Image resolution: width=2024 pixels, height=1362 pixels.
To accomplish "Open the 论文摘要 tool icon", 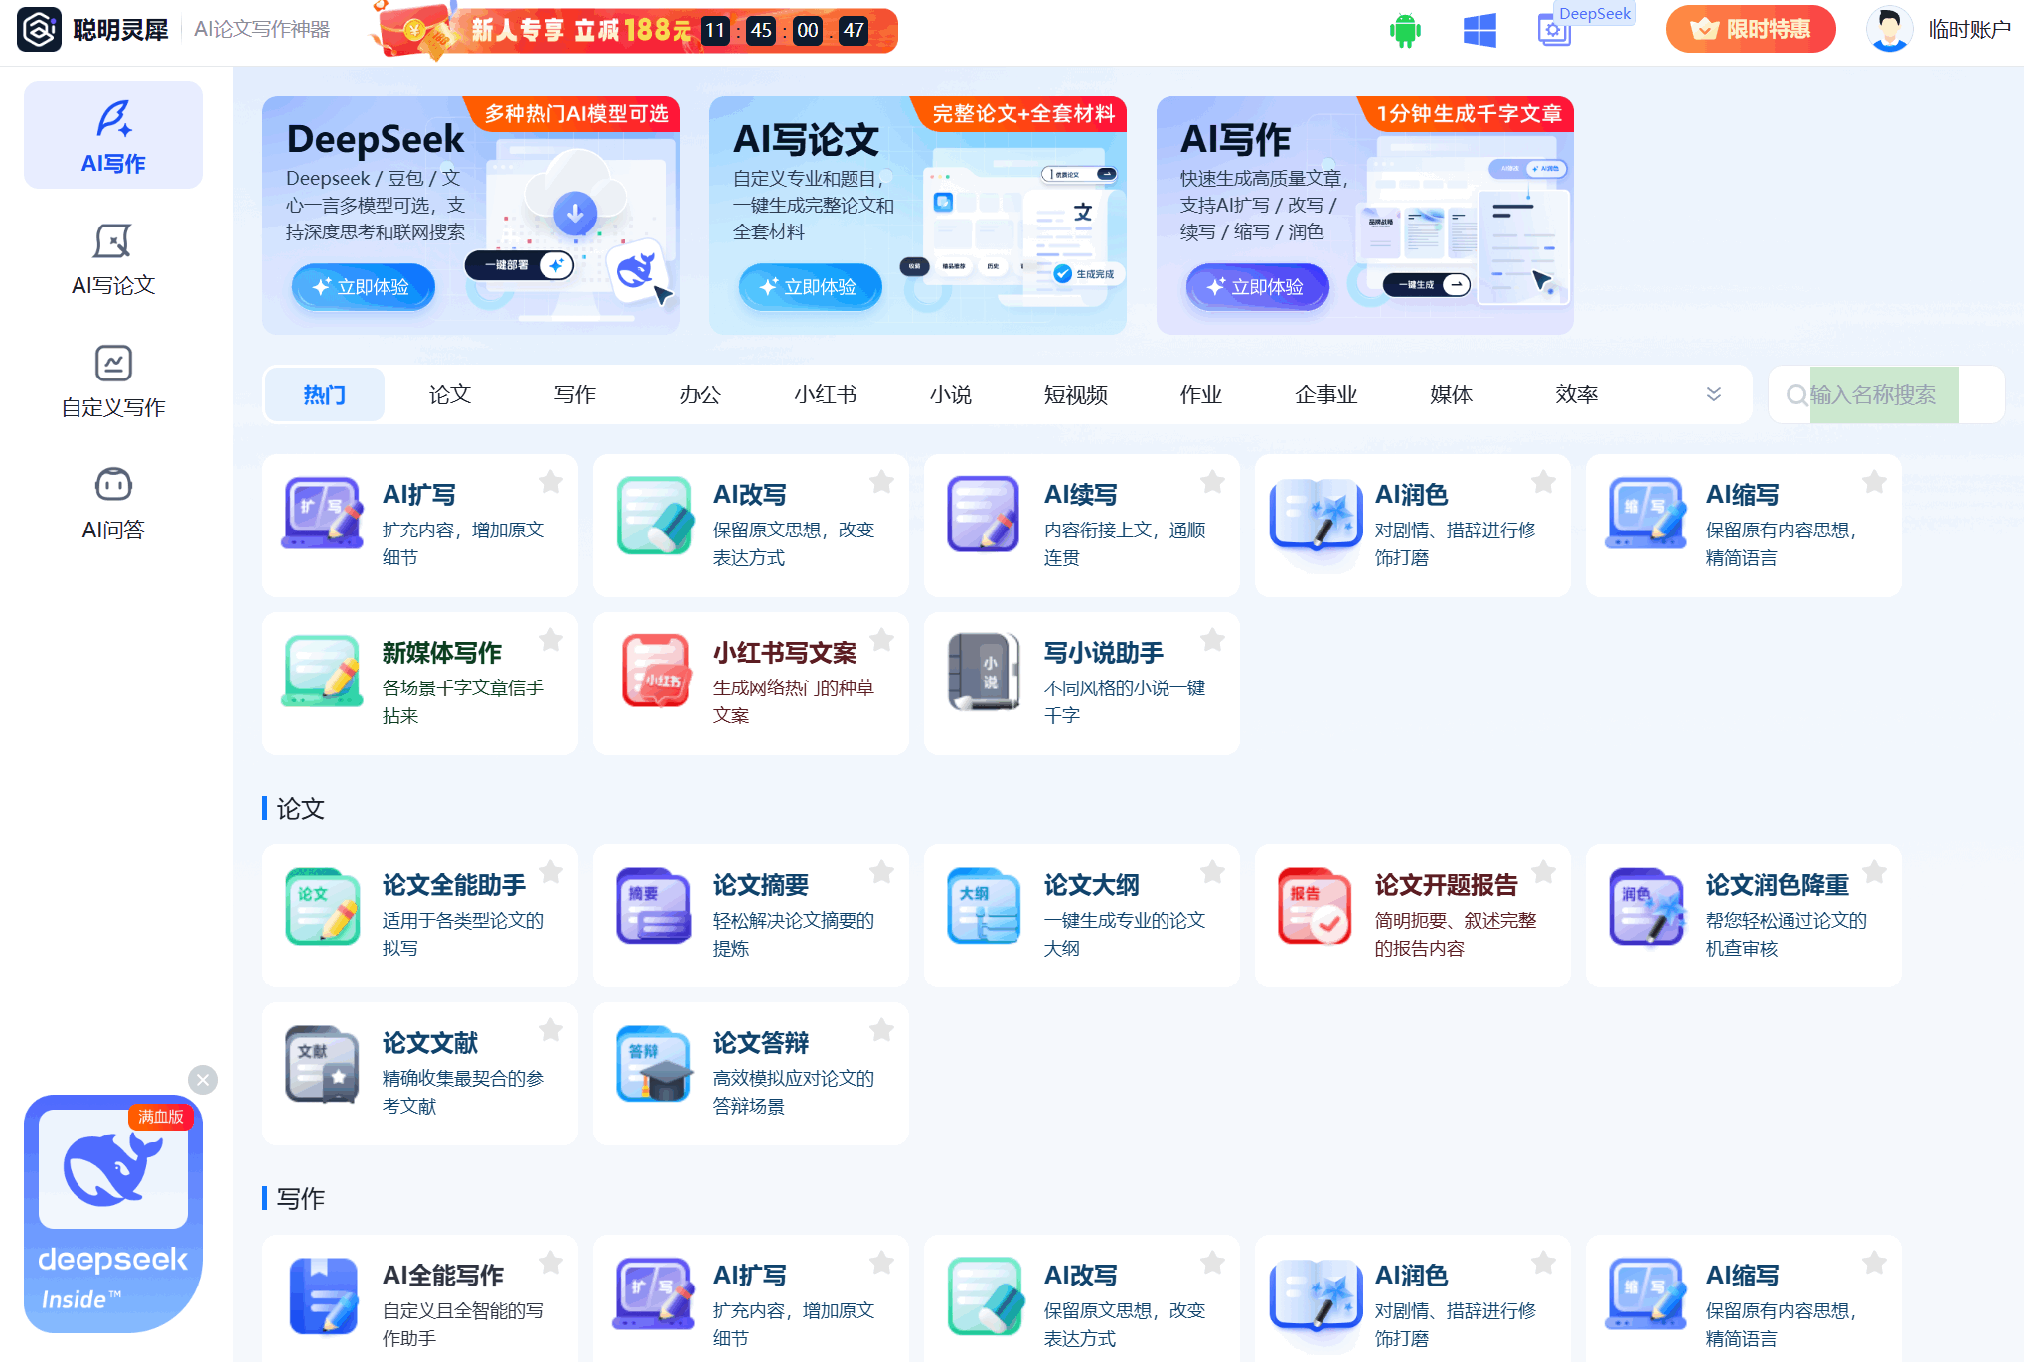I will coord(653,905).
